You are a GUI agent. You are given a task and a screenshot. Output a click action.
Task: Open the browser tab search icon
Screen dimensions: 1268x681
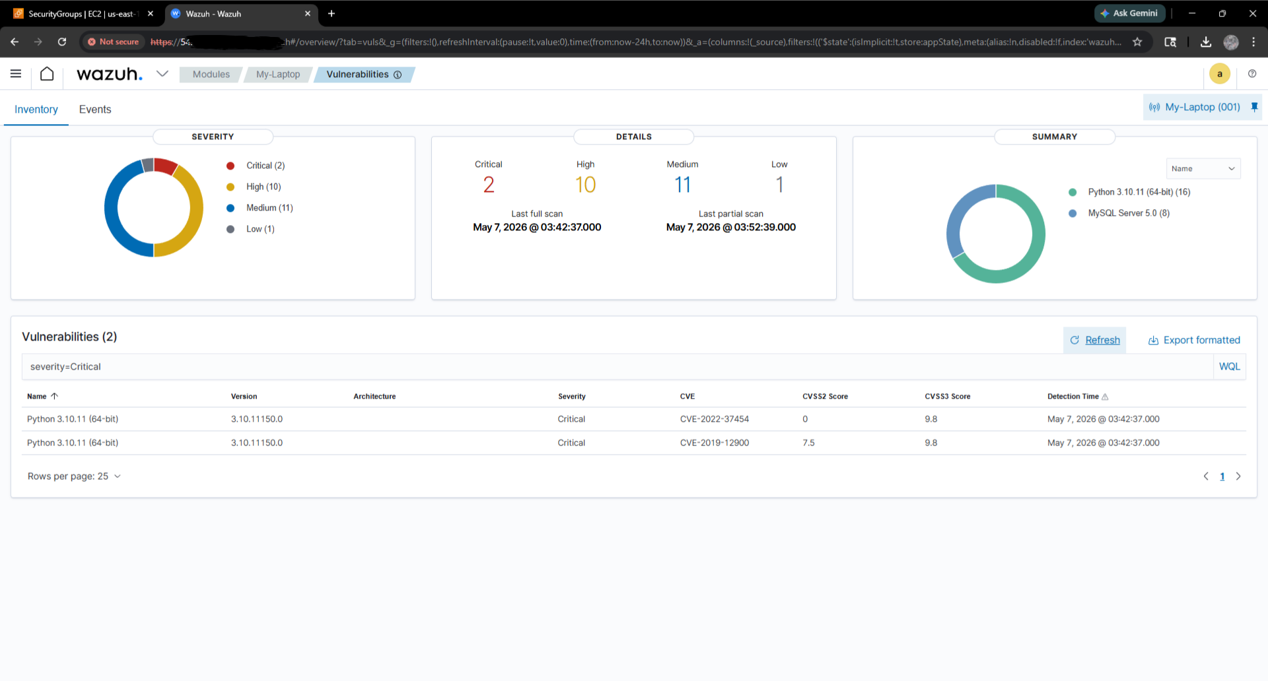tap(1170, 42)
